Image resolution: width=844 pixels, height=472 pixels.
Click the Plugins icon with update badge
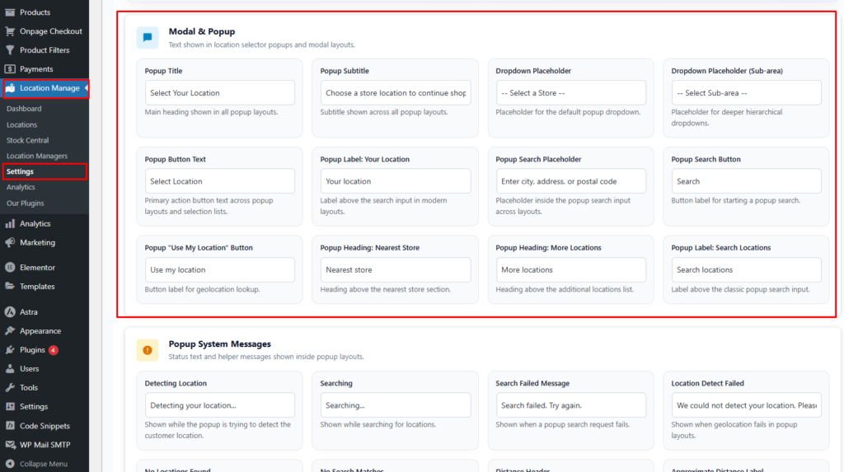(x=10, y=350)
